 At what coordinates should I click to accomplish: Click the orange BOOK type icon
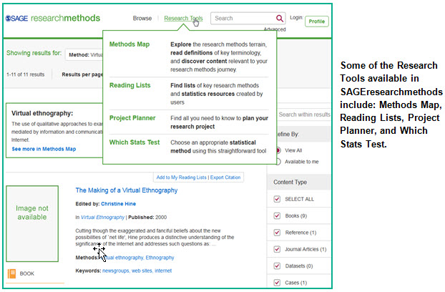12,273
